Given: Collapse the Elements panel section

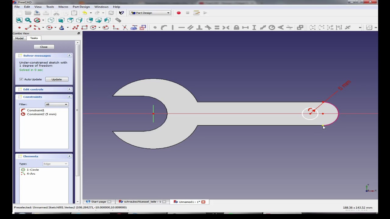Looking at the screenshot, I should click(x=69, y=156).
